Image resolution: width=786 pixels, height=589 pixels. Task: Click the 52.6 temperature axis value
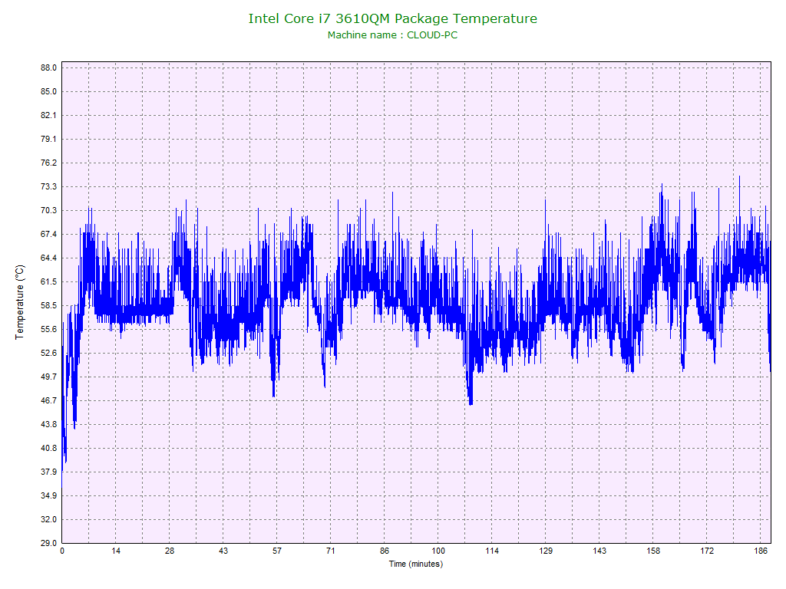tap(48, 353)
